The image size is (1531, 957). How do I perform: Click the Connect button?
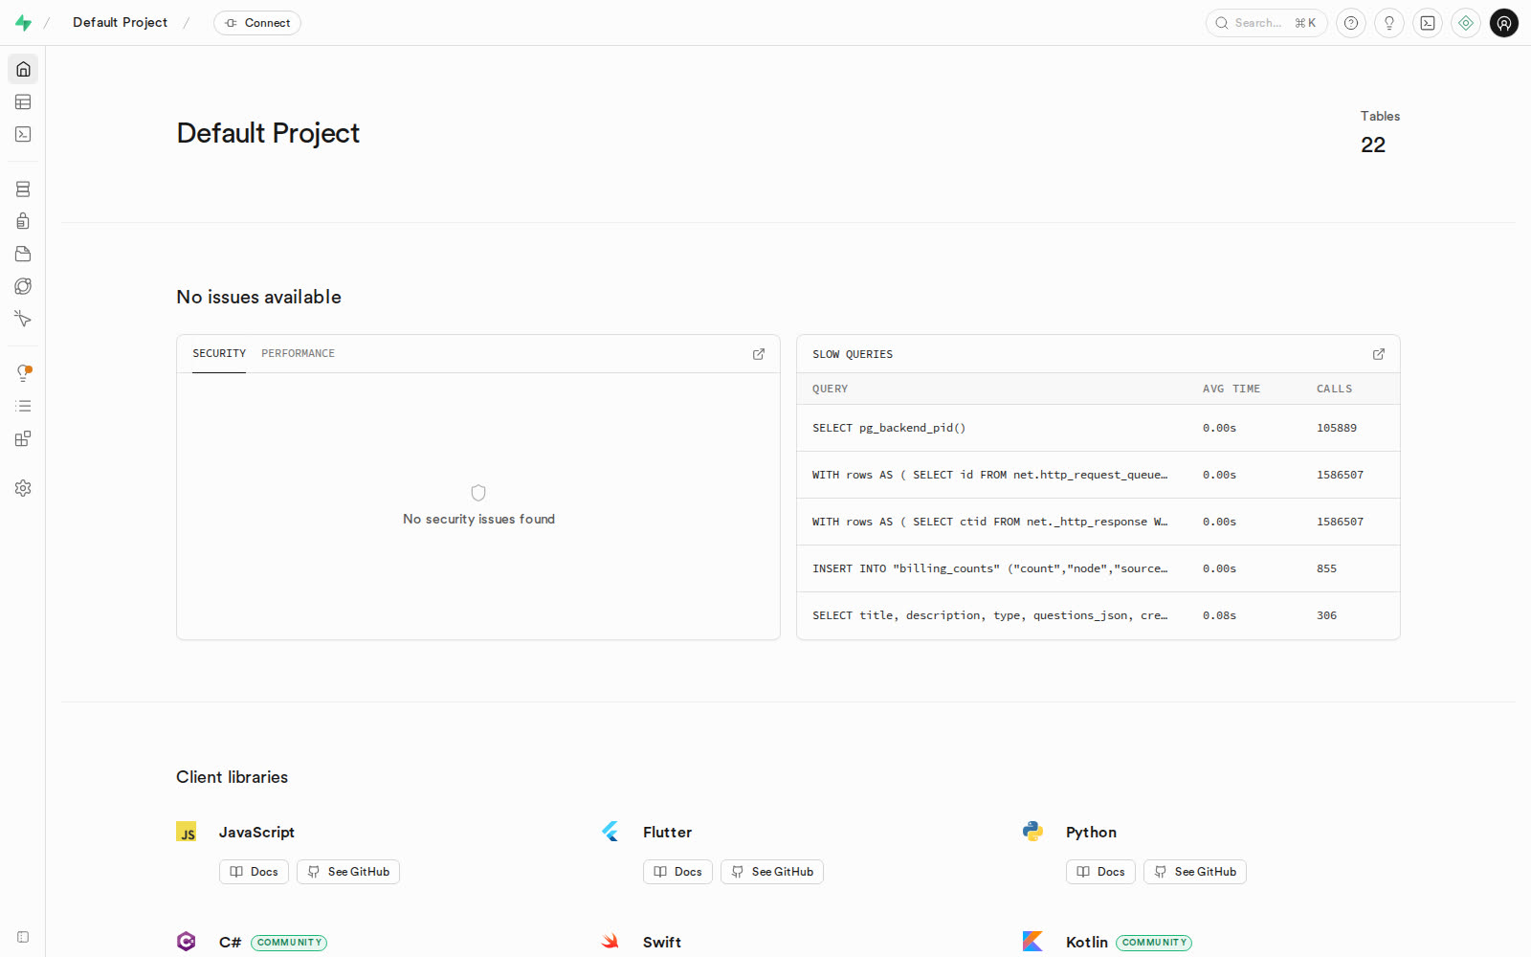(257, 23)
